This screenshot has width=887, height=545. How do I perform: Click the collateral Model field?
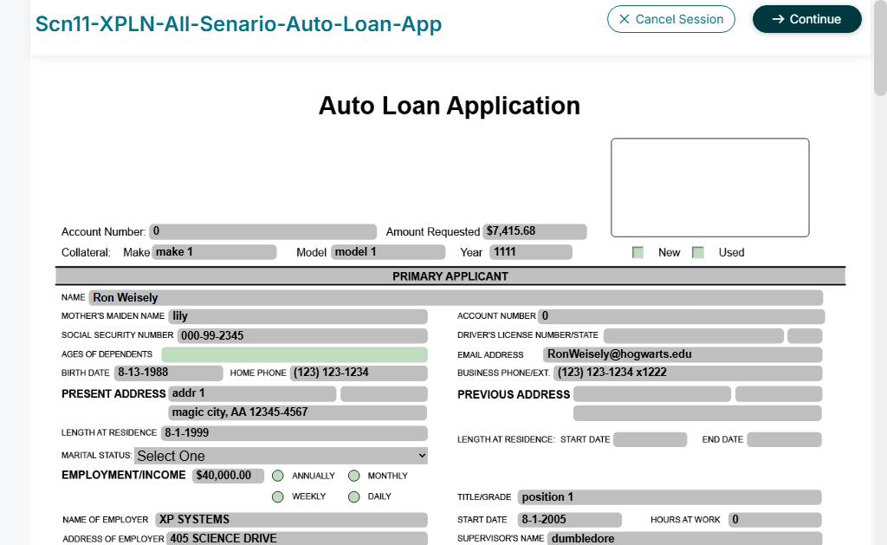[x=388, y=252]
